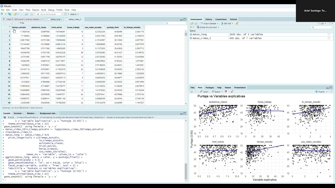Open the New File dropdown arrow
335x188 pixels.
(x=5, y=14)
